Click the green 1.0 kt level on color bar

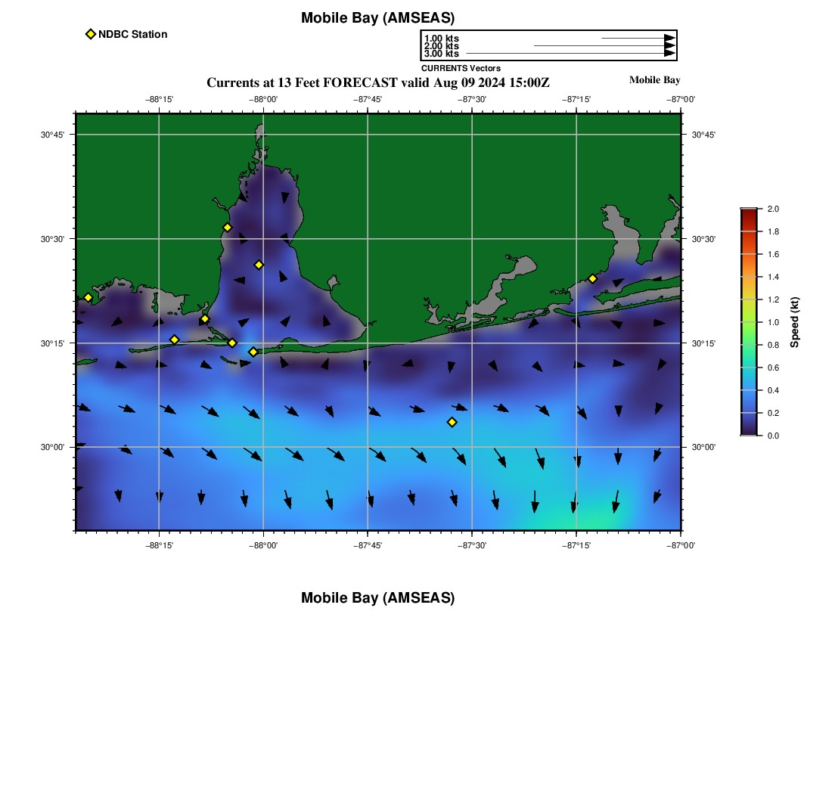tap(748, 322)
